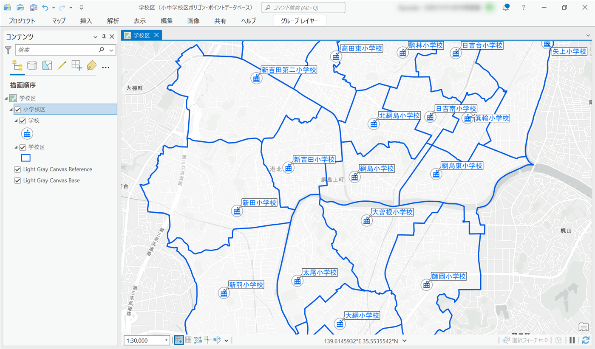Viewport: 595px width, 349px height.
Task: Click the 新吉田小学校 map label
Action: pos(314,160)
